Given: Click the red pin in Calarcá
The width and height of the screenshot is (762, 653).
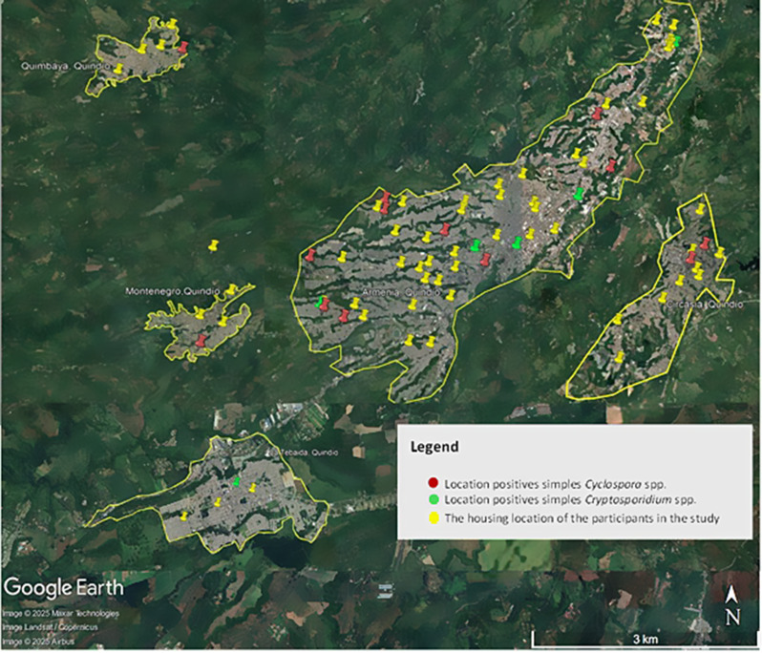Looking at the screenshot, I should coord(705,243).
